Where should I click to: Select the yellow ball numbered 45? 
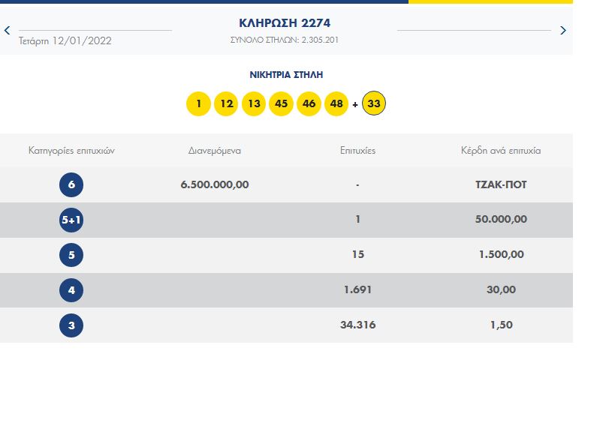coord(282,103)
